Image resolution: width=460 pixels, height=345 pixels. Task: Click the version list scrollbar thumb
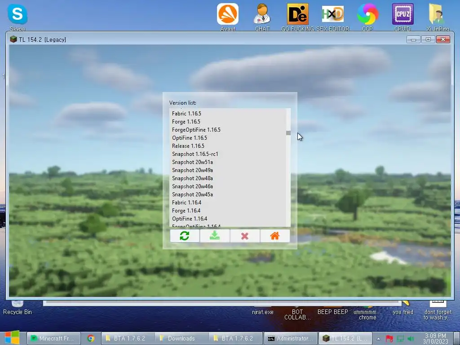288,133
